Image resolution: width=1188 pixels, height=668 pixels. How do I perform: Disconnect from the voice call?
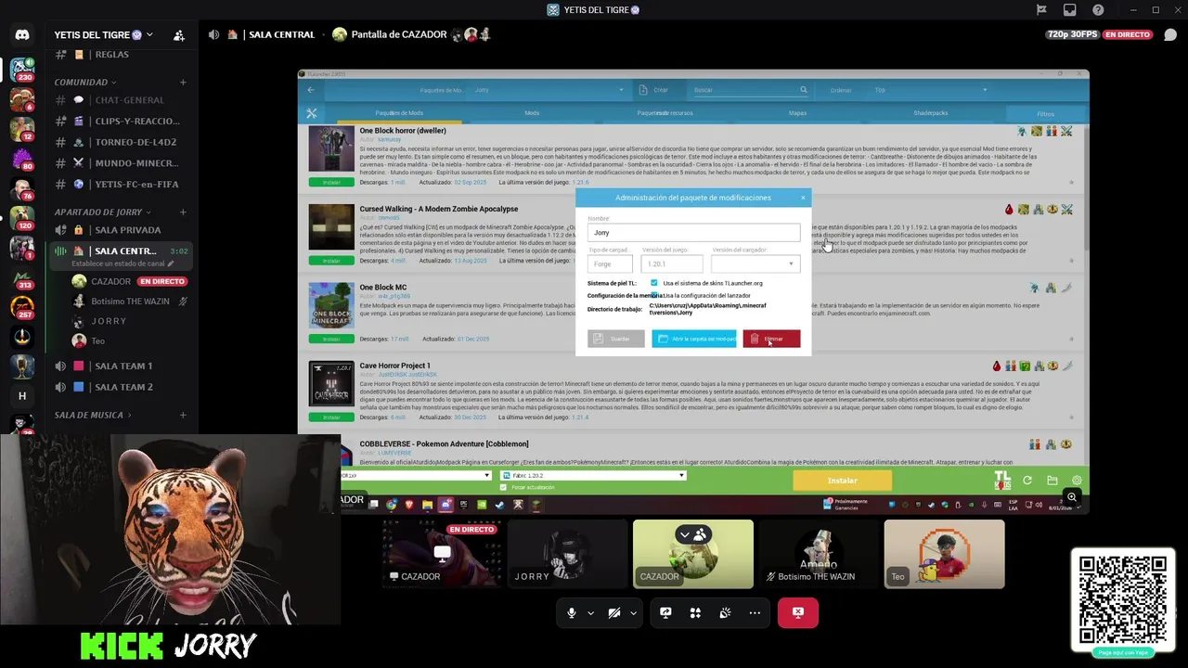point(798,613)
